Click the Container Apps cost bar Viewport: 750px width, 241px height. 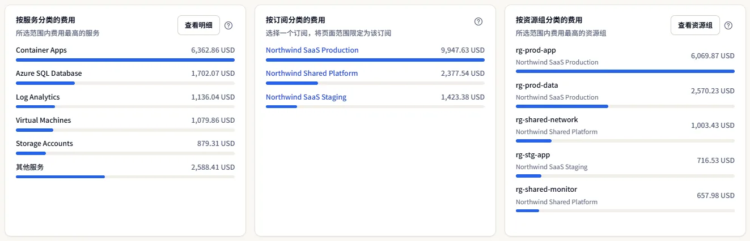click(x=125, y=59)
